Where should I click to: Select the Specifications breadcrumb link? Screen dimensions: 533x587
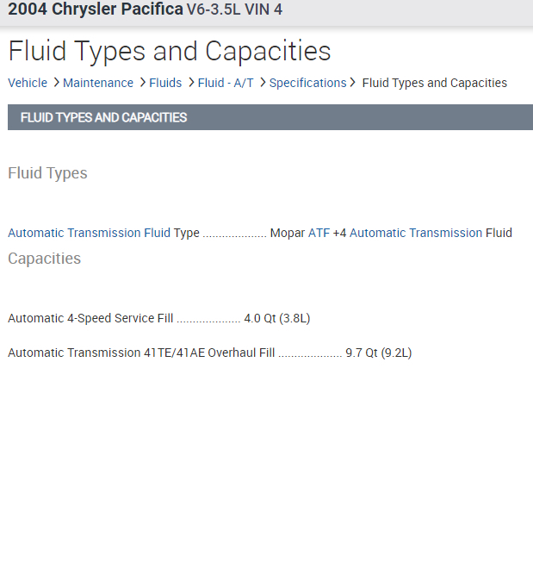[307, 84]
